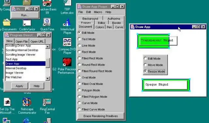Viewport: 209px width, 123px height.
Task: Click the Opaque Bkgnd text field
Action: pos(166,85)
